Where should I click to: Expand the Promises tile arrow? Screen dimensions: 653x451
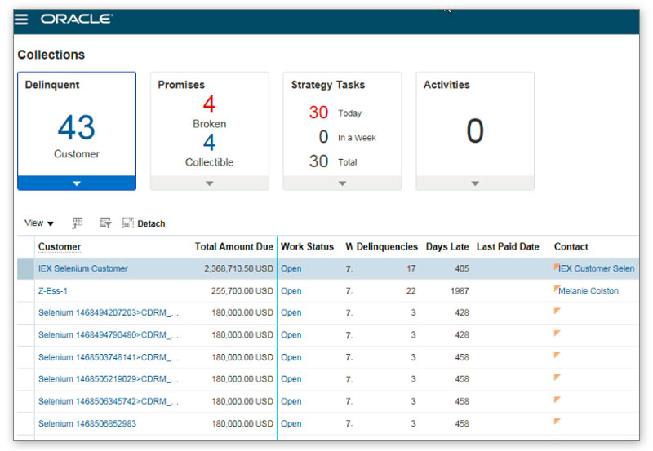[210, 183]
